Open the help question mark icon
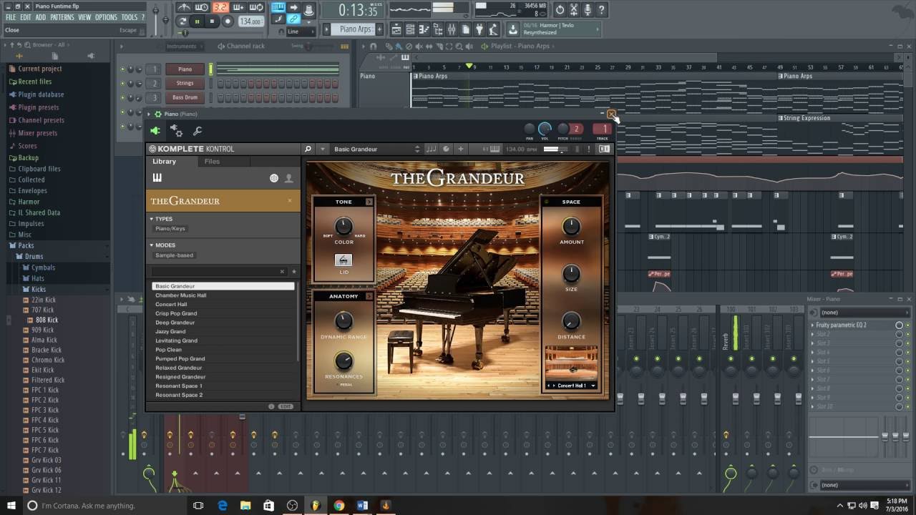 [x=602, y=10]
